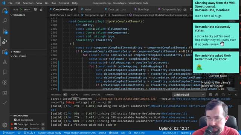Open the Source Control view
Screen dimensions: 241x135
(x=5, y=31)
